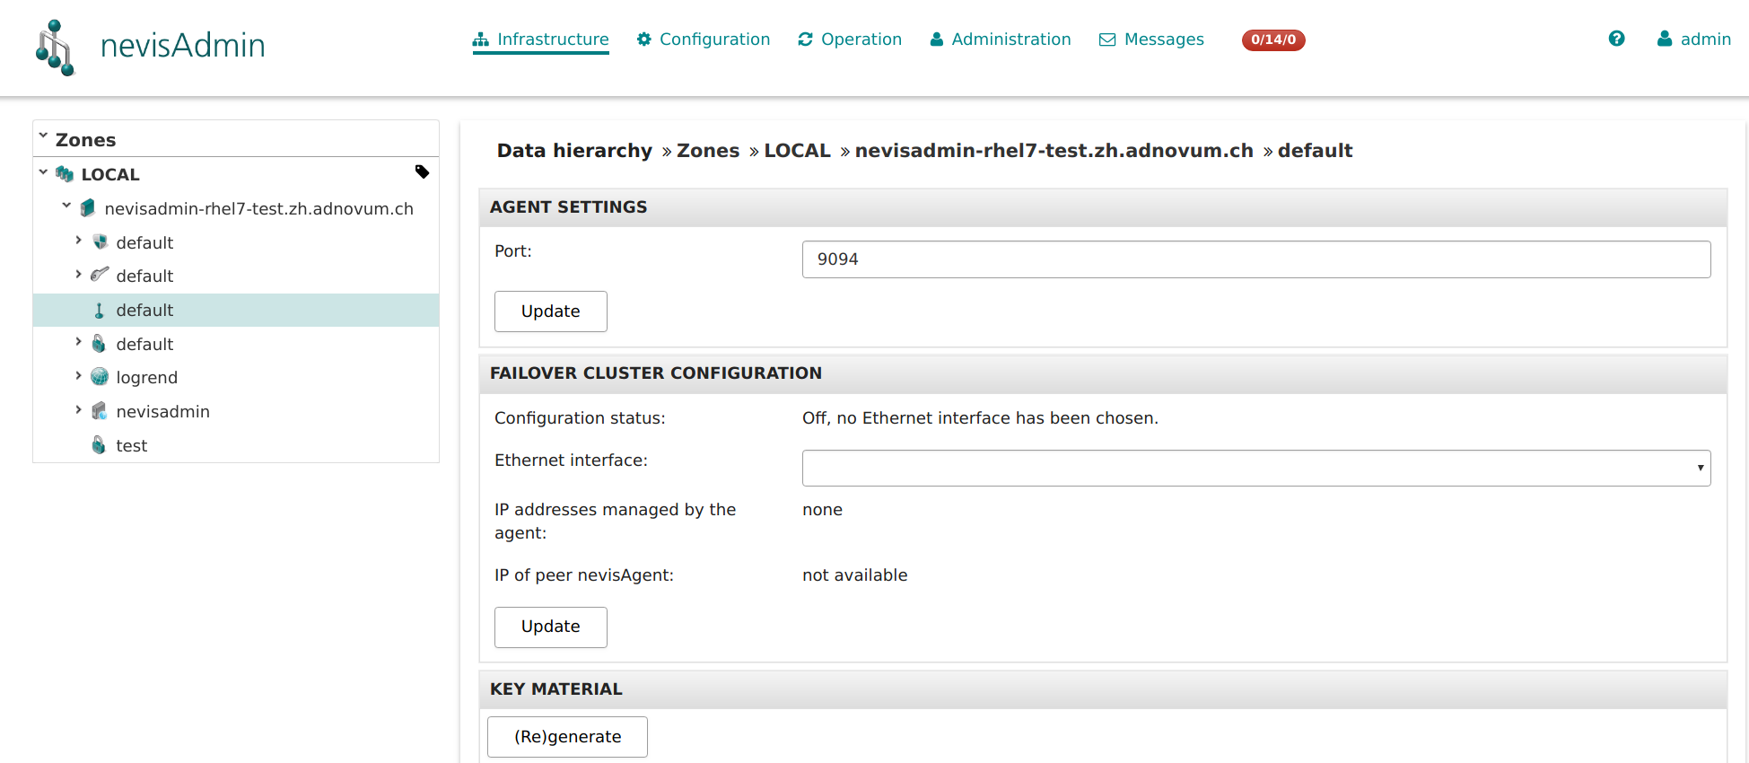Focus the Port input field
Image resolution: width=1749 pixels, height=763 pixels.
pyautogui.click(x=1256, y=259)
